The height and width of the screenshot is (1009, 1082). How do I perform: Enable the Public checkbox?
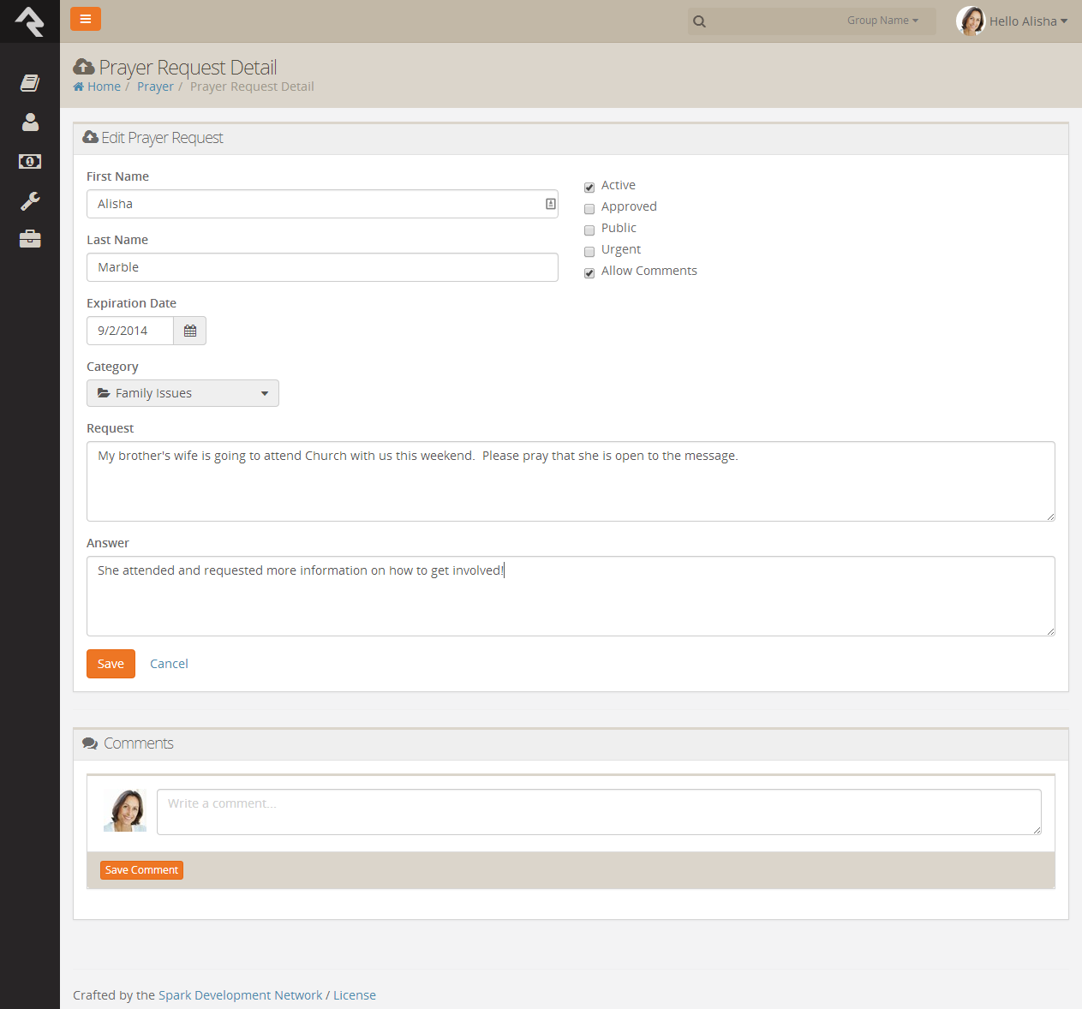589,230
